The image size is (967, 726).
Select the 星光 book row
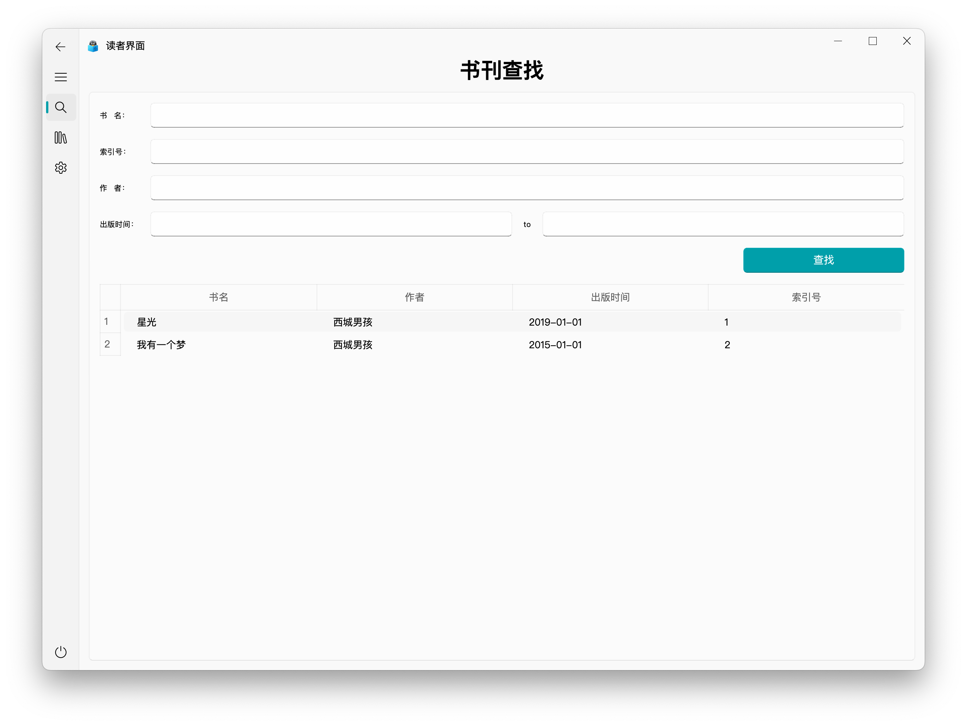tap(147, 322)
